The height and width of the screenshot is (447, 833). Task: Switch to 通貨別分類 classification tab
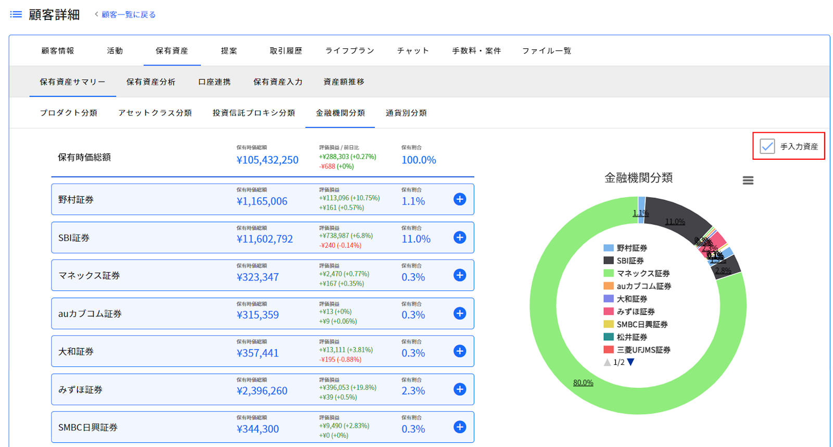pos(406,113)
